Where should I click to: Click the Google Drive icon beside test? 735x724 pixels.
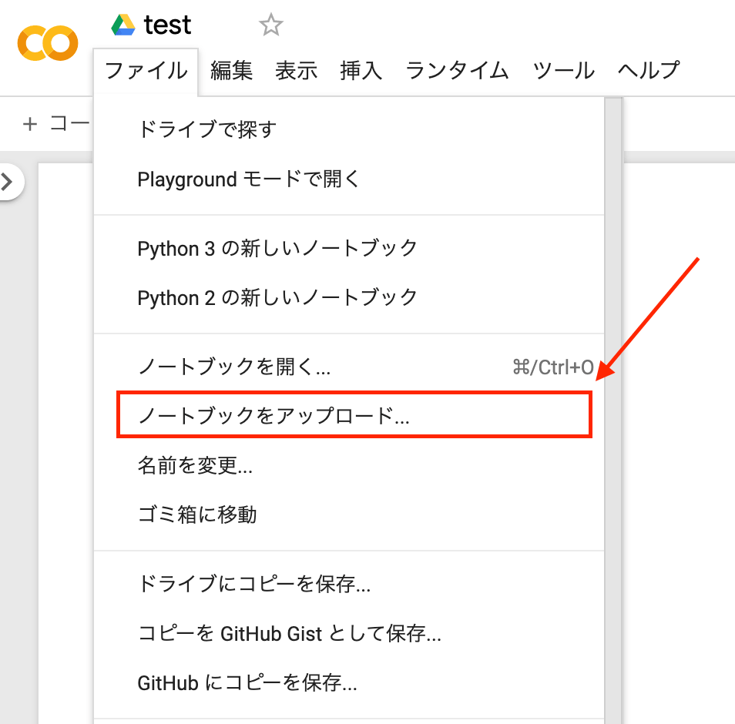click(123, 25)
